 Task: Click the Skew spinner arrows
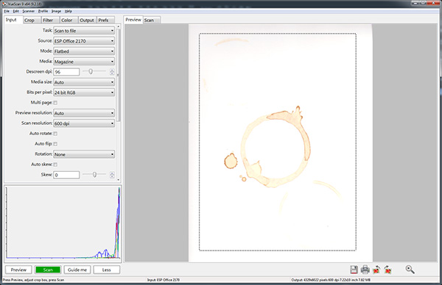[112, 175]
